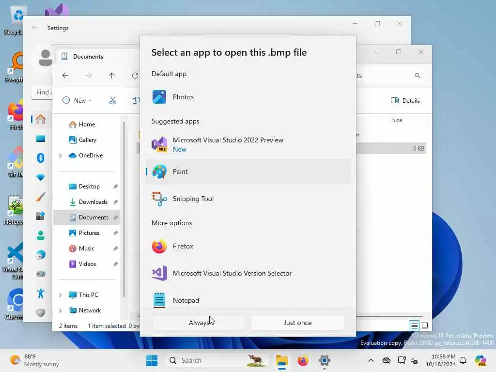The height and width of the screenshot is (372, 496).
Task: Toggle the Details pane in File Explorer
Action: [405, 101]
